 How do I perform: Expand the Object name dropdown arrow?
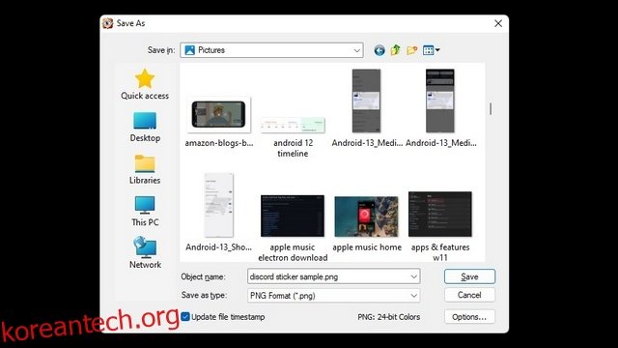[x=413, y=276]
